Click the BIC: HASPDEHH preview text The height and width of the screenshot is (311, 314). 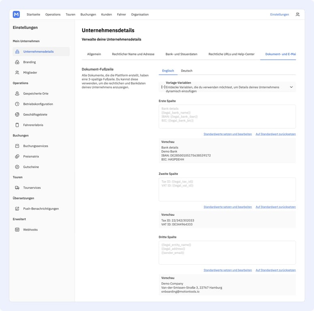[173, 159]
